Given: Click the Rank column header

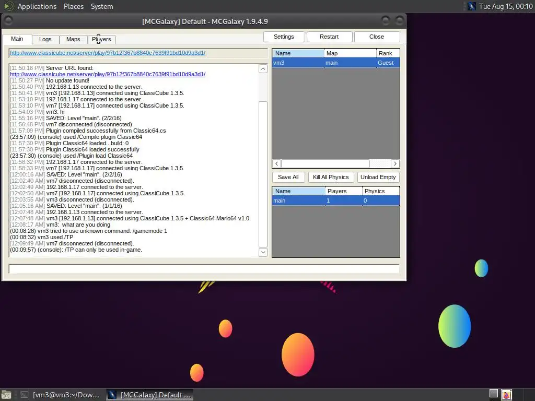Looking at the screenshot, I should tap(388, 53).
